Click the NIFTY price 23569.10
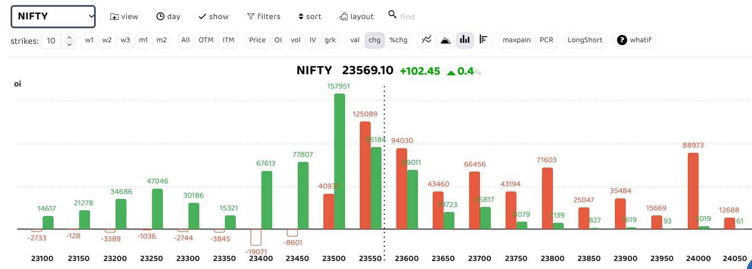Image resolution: width=752 pixels, height=269 pixels. pyautogui.click(x=367, y=70)
